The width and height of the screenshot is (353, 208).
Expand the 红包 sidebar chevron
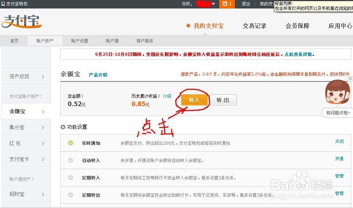tap(43, 143)
